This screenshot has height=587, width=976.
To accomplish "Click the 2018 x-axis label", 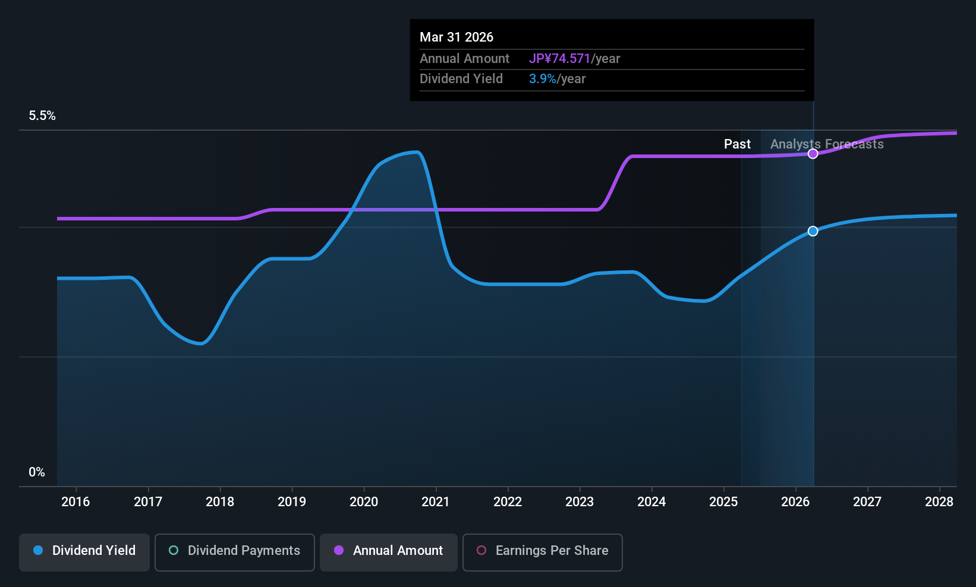I will (220, 502).
